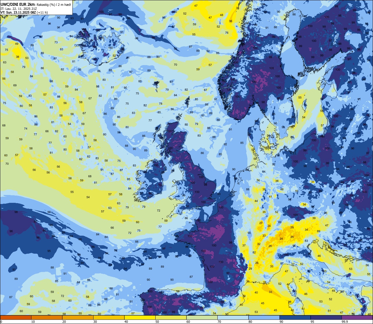This screenshot has width=373, height=324.
Task: Click humidity value "31" over eastern Germany
Action: 313,182
